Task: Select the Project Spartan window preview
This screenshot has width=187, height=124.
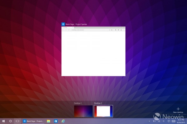Action: [x=93, y=51]
